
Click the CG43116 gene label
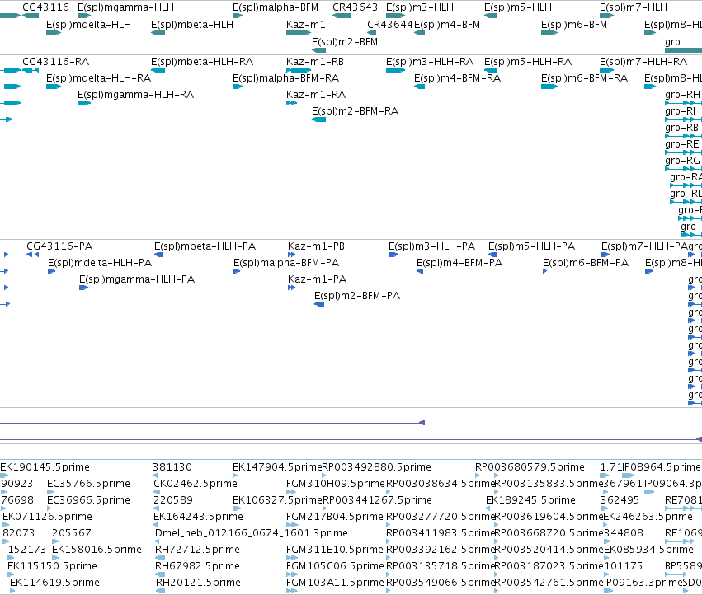pyautogui.click(x=45, y=7)
